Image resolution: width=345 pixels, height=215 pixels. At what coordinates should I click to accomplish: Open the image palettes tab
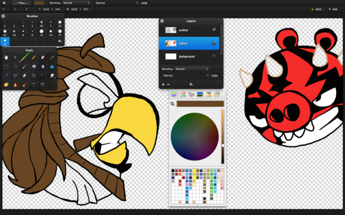[200, 95]
